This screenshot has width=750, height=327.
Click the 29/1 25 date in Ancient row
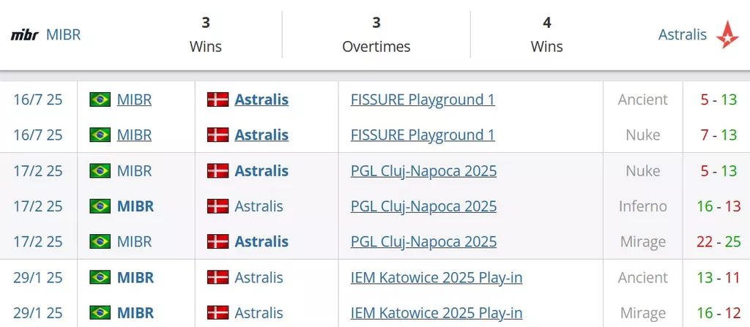click(x=38, y=277)
